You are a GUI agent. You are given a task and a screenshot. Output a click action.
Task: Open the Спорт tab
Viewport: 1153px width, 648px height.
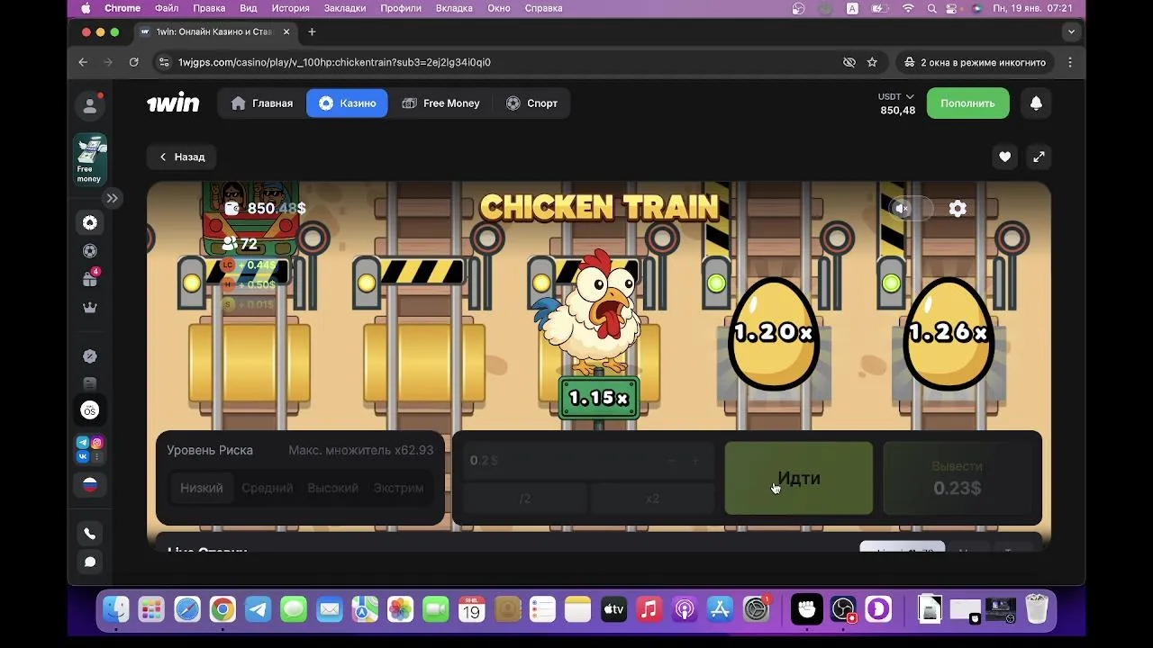532,103
